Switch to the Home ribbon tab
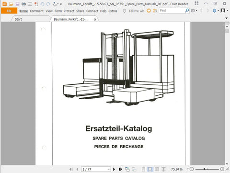Viewport: 230px width, 173px height. [23, 11]
